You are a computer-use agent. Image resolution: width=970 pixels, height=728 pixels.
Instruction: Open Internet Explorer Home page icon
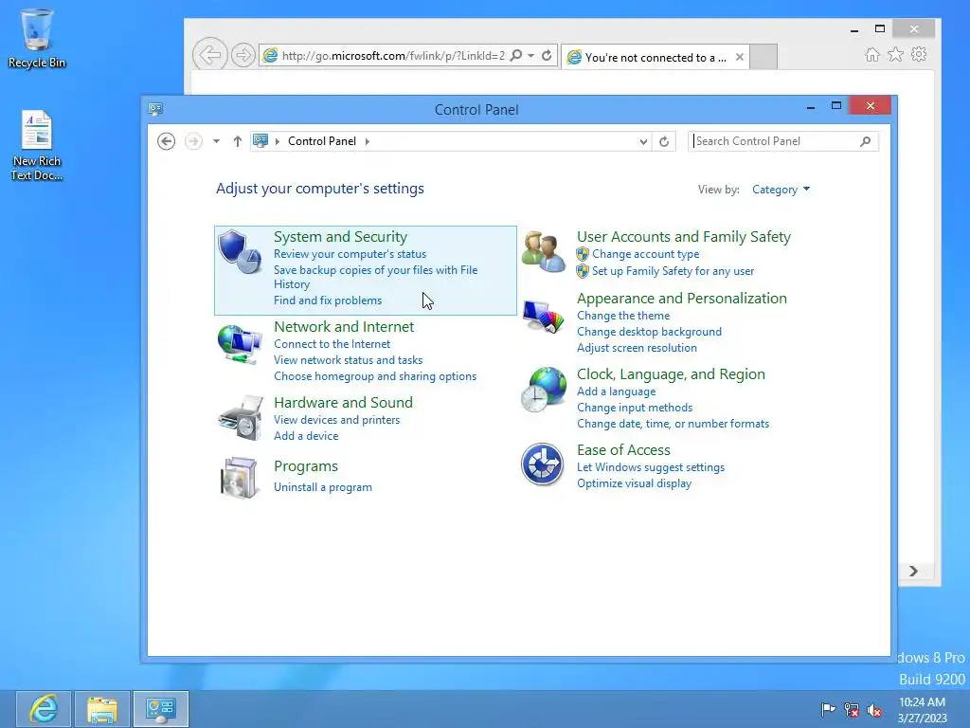(871, 55)
